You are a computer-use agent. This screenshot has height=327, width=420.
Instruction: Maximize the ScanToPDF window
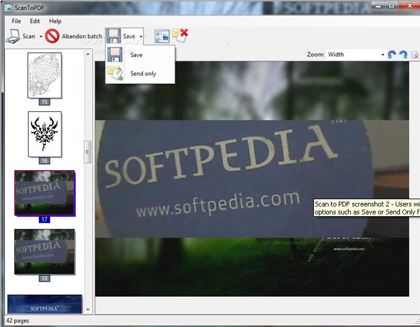point(392,6)
